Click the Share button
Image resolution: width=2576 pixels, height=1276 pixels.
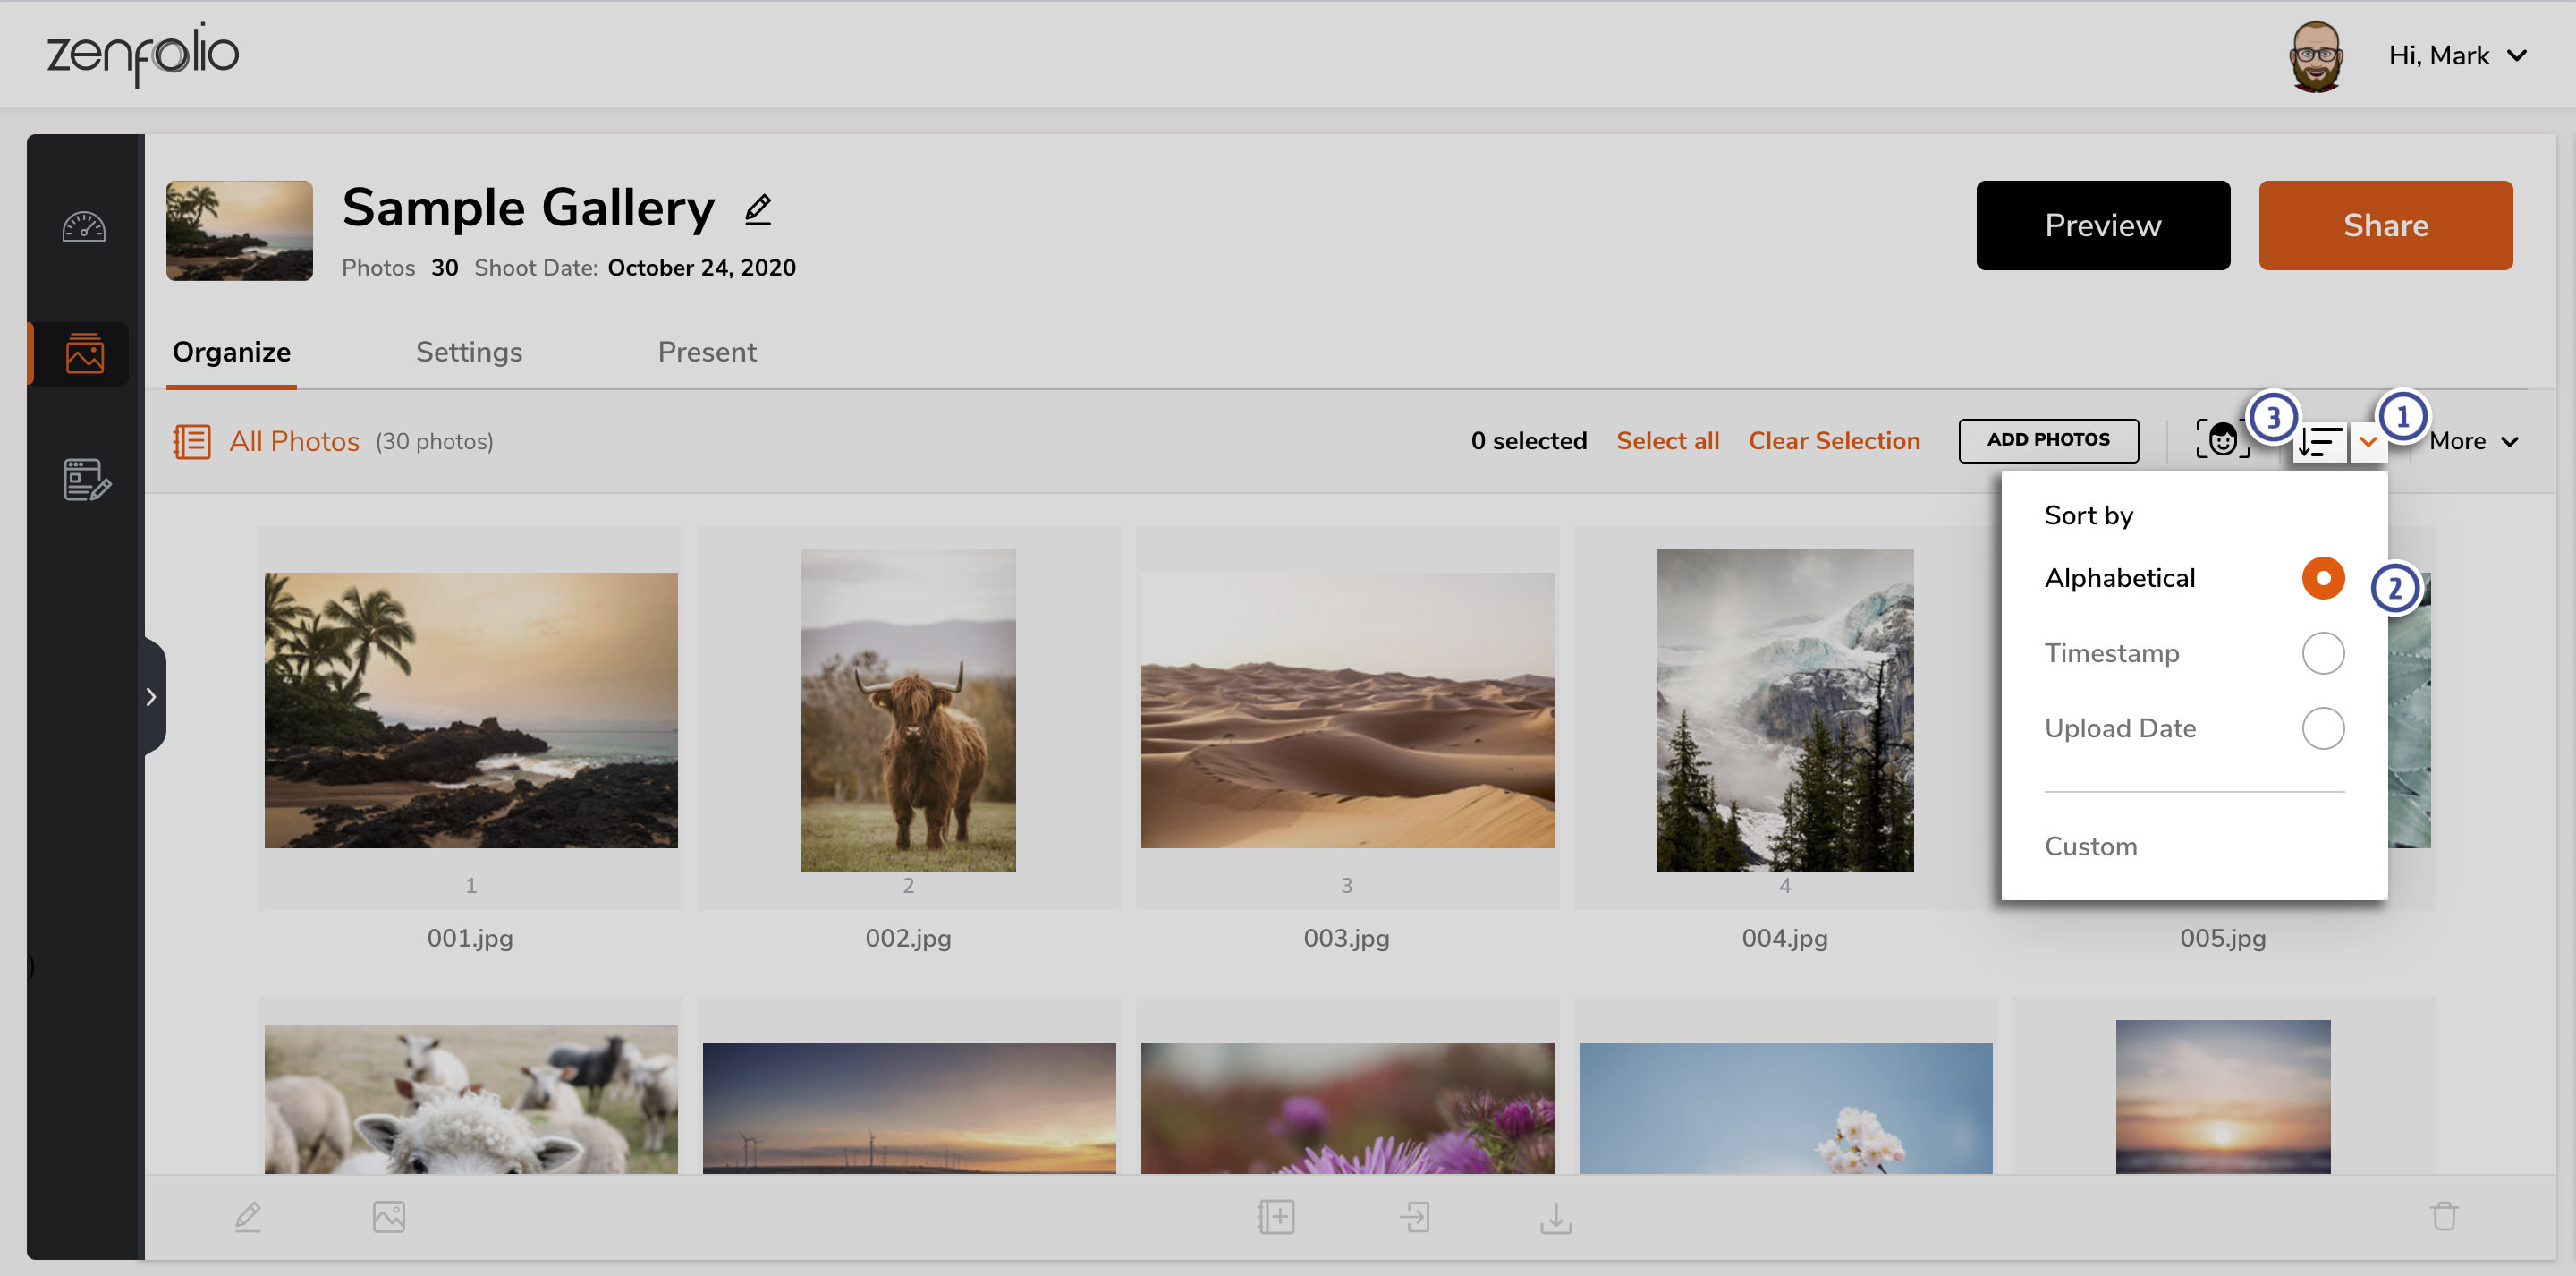coord(2386,225)
